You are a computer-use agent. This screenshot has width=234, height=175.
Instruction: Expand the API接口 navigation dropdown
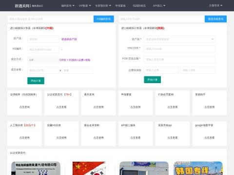[159, 6]
